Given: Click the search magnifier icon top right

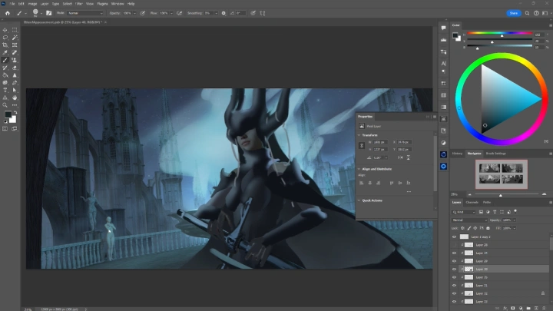Looking at the screenshot, I should tap(527, 13).
